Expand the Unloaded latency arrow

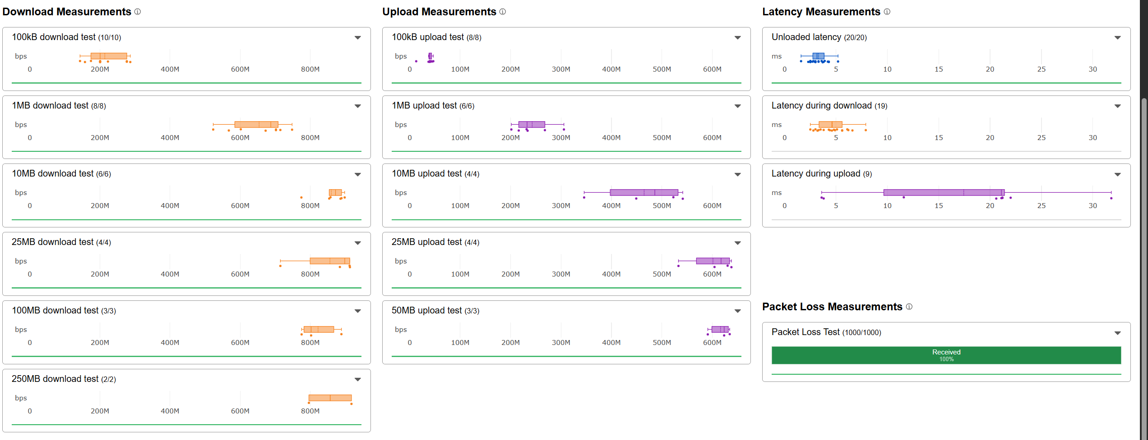1118,38
